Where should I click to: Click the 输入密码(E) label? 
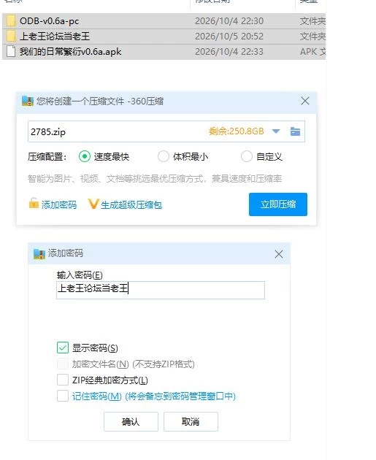click(x=80, y=275)
